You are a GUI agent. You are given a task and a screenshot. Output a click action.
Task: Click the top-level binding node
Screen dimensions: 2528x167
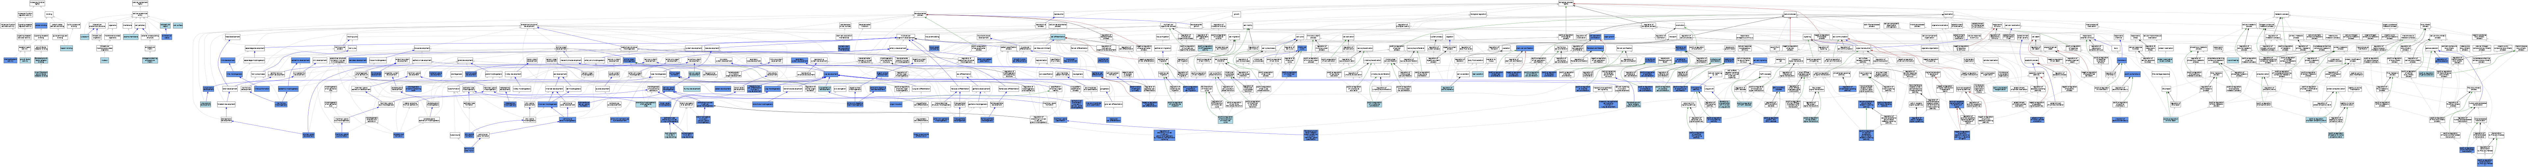click(x=49, y=15)
